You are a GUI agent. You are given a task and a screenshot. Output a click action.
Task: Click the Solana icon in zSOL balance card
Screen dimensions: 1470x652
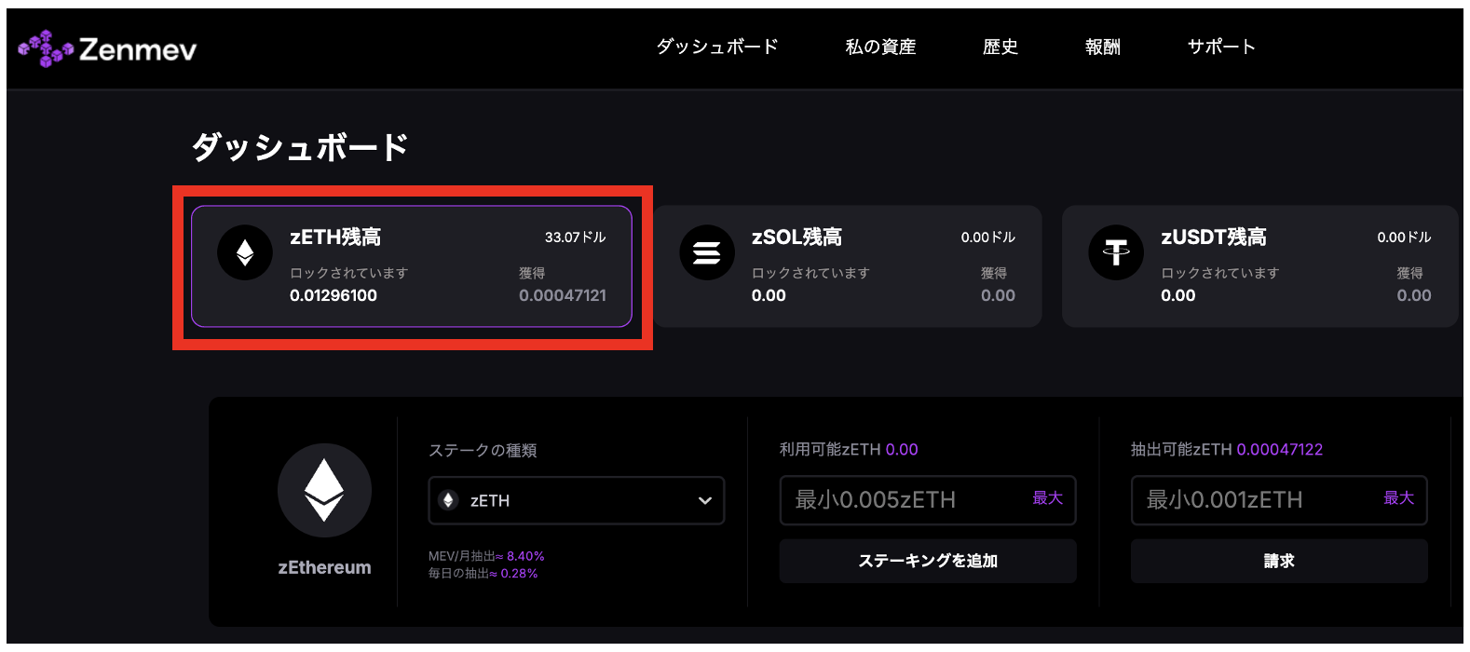[x=707, y=252]
